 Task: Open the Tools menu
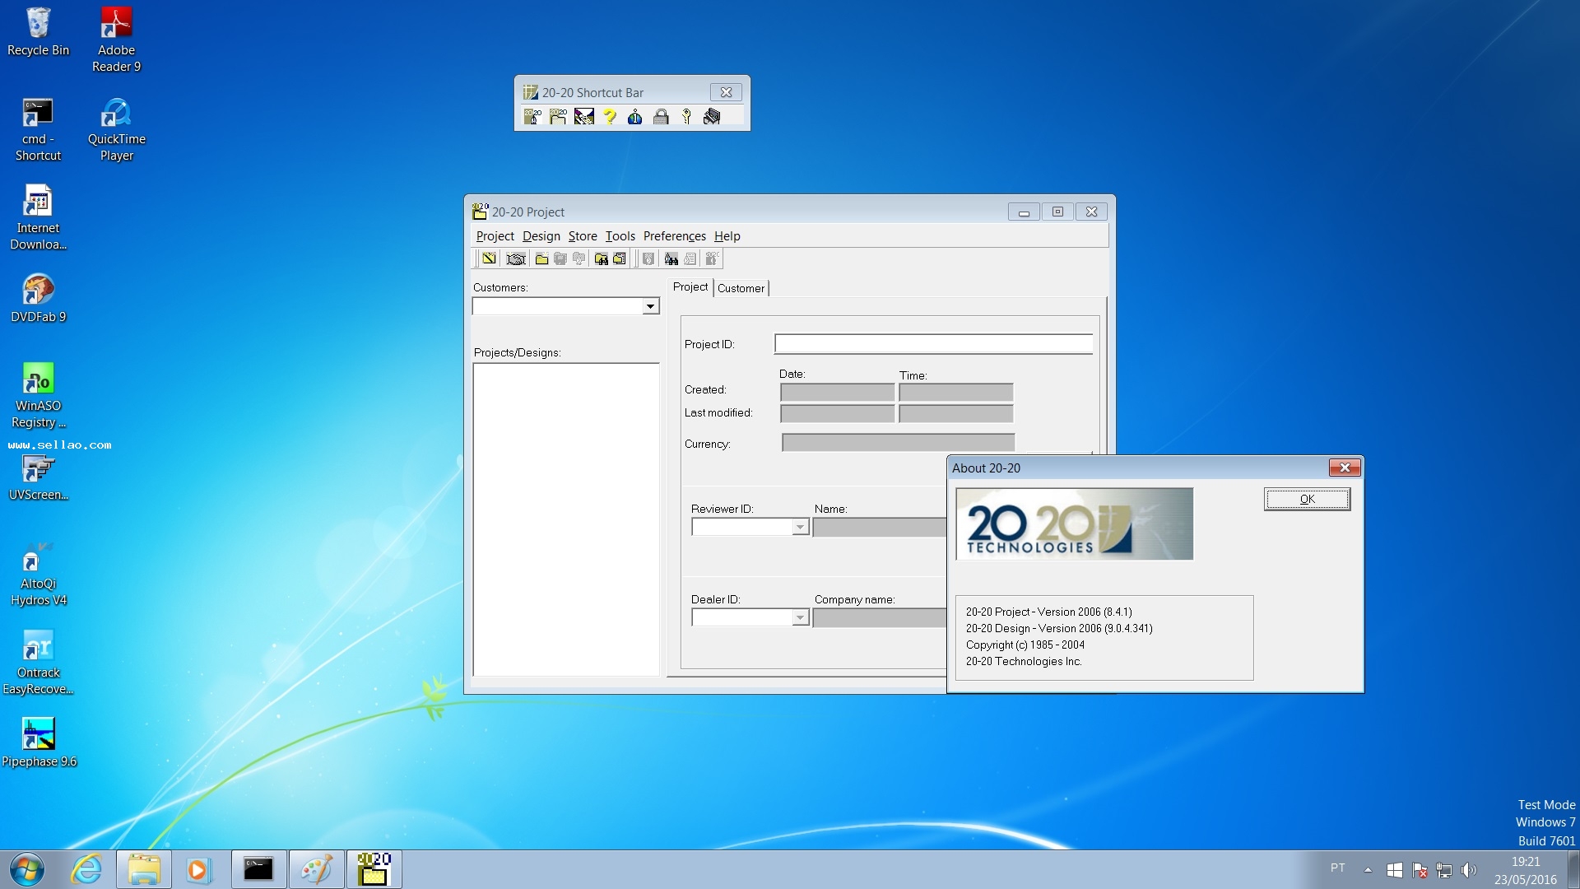(x=620, y=236)
